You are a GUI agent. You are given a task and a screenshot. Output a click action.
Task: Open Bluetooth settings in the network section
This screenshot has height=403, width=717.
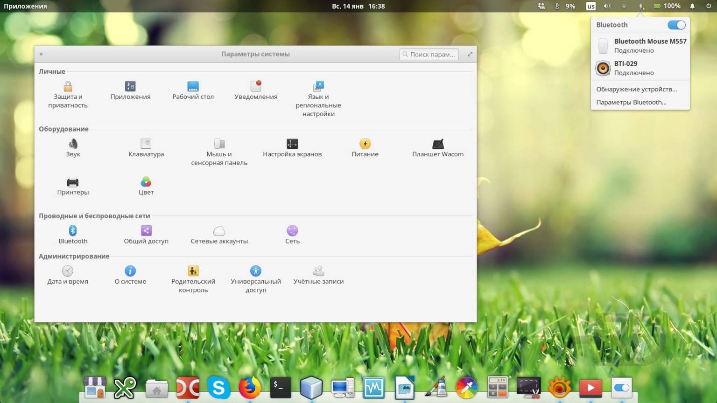73,235
